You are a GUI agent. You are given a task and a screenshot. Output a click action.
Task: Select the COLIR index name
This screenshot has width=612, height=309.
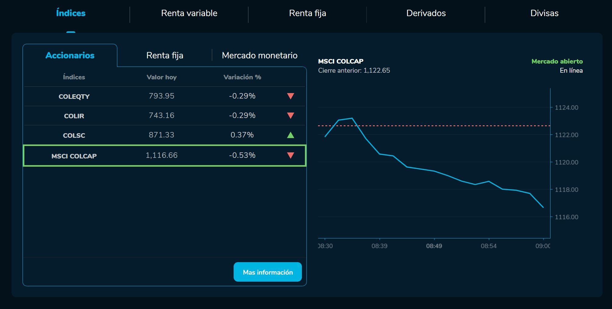[74, 116]
